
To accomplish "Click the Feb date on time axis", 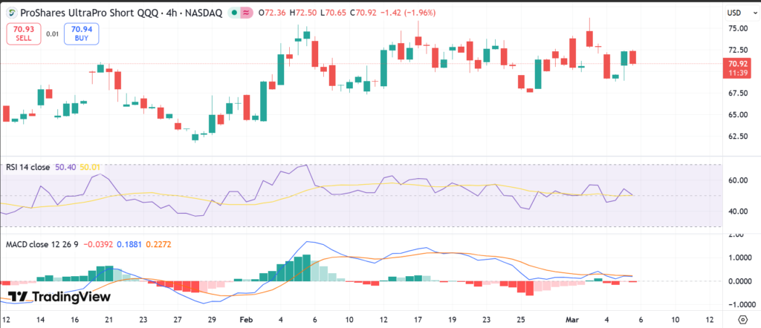I will pyautogui.click(x=247, y=318).
